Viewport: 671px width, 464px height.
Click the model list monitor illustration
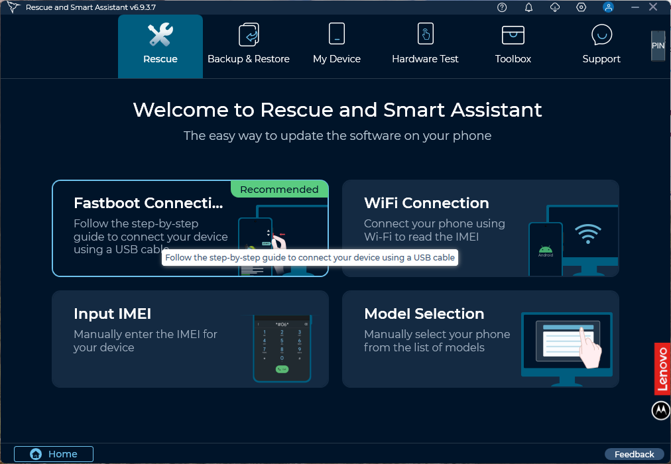tap(567, 349)
